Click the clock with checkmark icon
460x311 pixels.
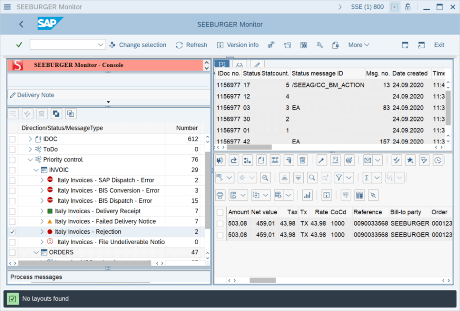pos(438,160)
